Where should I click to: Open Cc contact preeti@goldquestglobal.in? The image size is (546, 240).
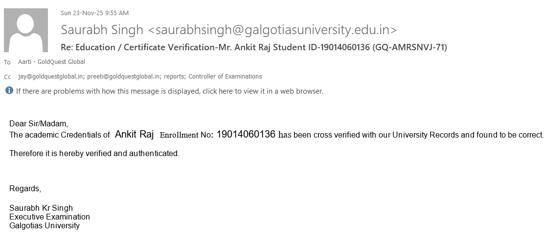pyautogui.click(x=124, y=77)
